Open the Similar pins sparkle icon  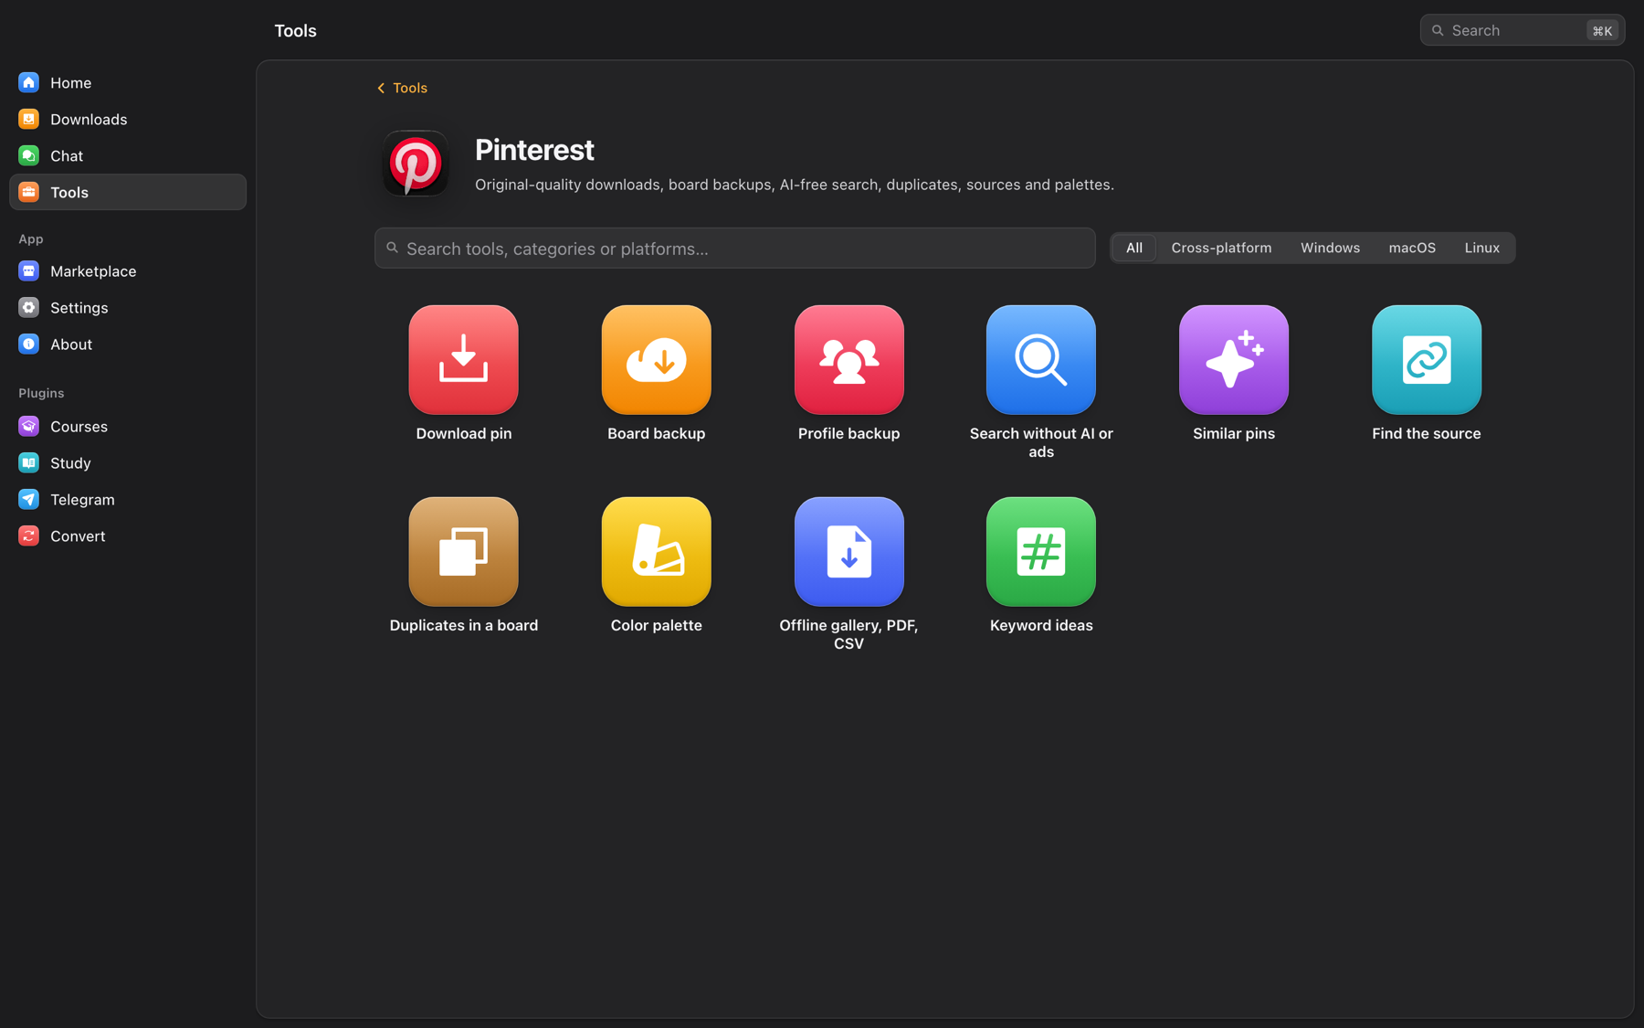tap(1234, 359)
